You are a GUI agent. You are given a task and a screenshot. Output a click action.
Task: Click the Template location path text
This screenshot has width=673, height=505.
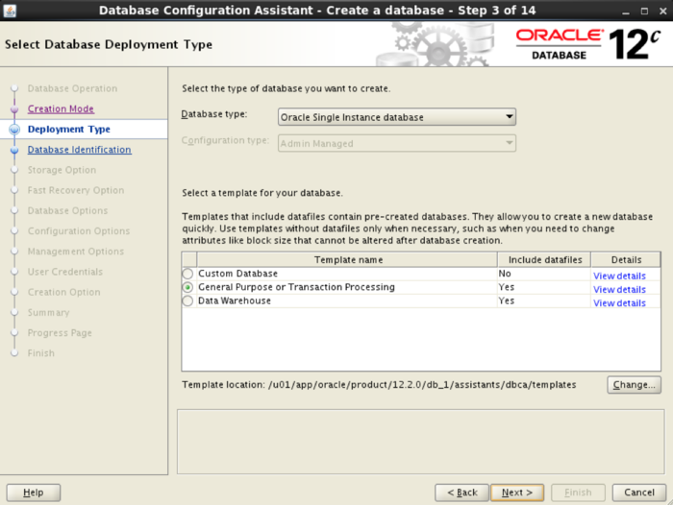point(422,385)
